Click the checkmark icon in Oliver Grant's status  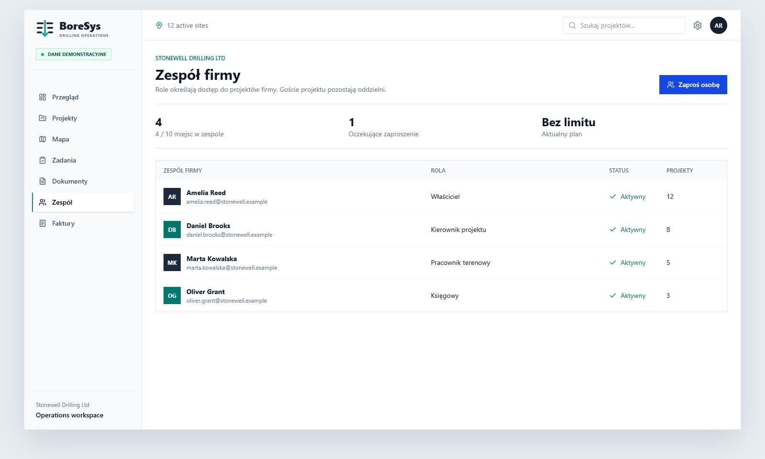pyautogui.click(x=613, y=295)
